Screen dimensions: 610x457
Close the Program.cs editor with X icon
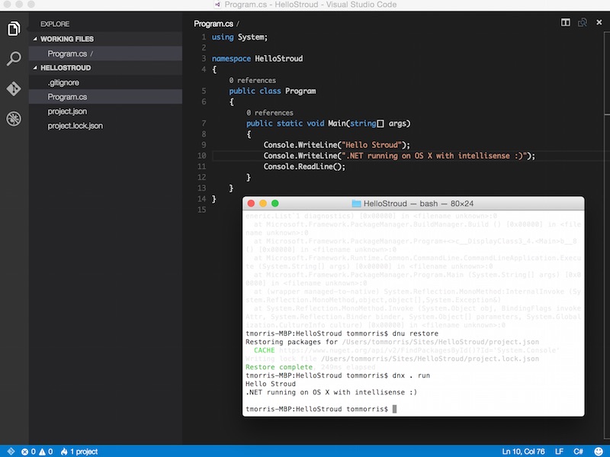coord(599,24)
